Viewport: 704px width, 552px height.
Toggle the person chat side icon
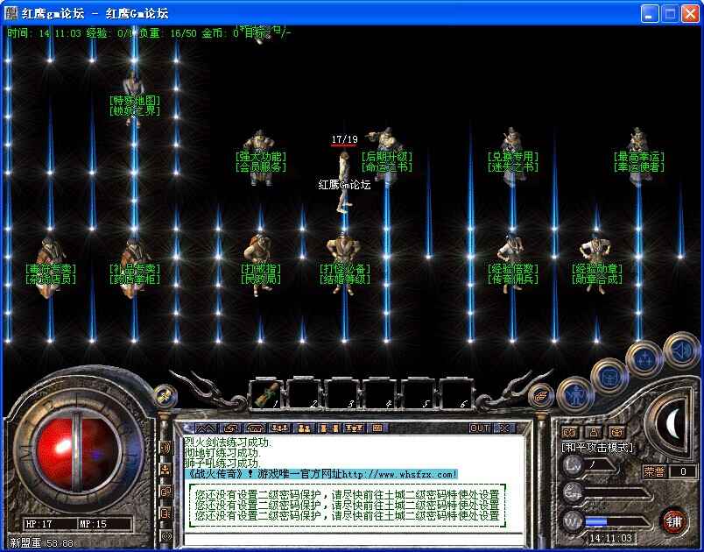pyautogui.click(x=166, y=470)
